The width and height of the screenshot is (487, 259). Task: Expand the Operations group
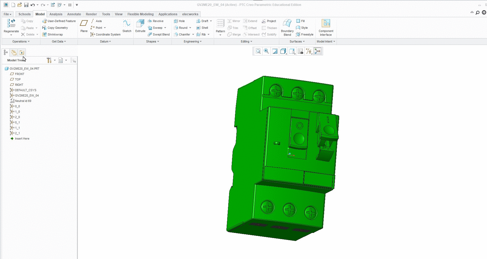(x=21, y=41)
